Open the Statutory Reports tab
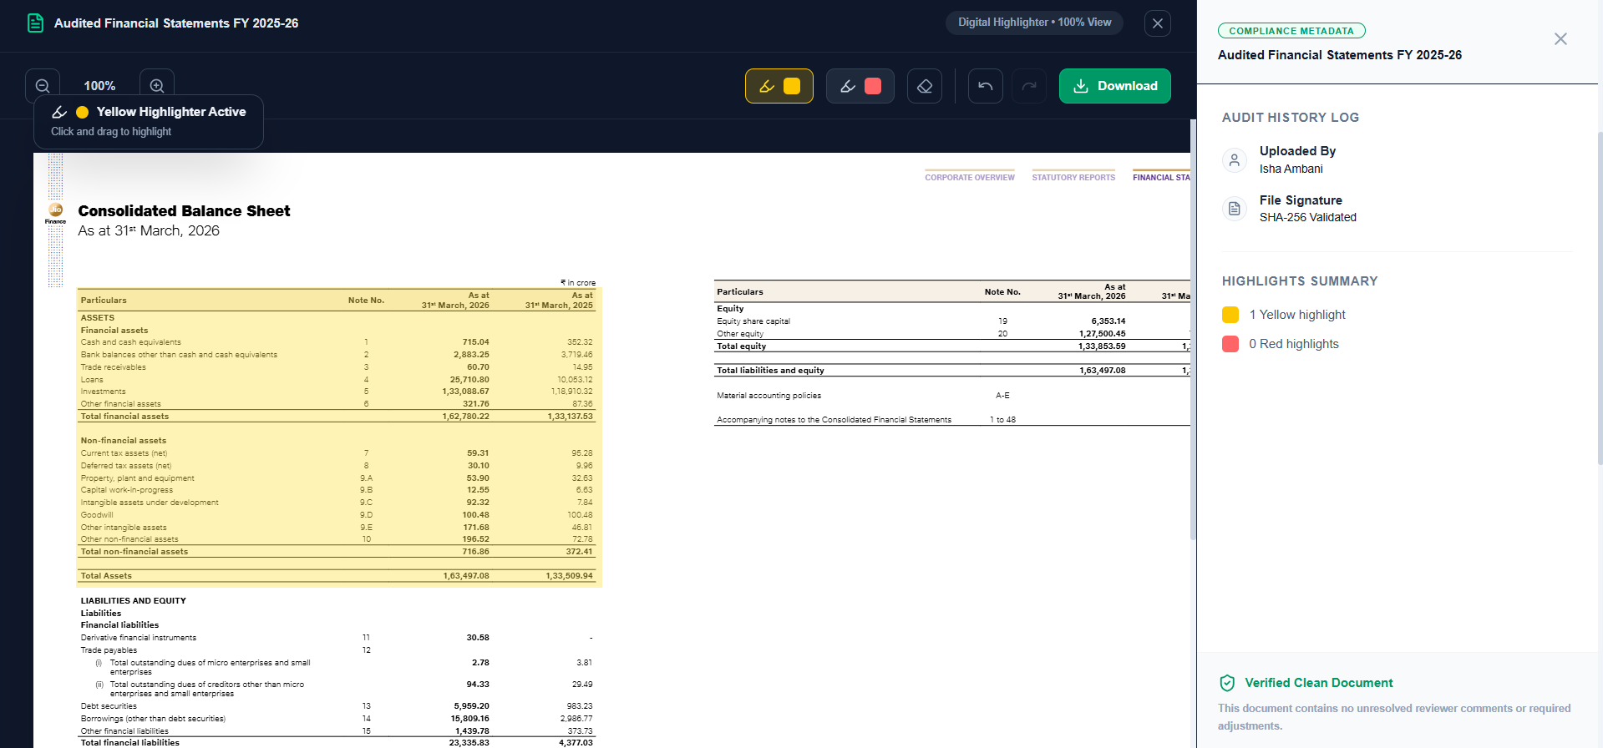 1073,177
